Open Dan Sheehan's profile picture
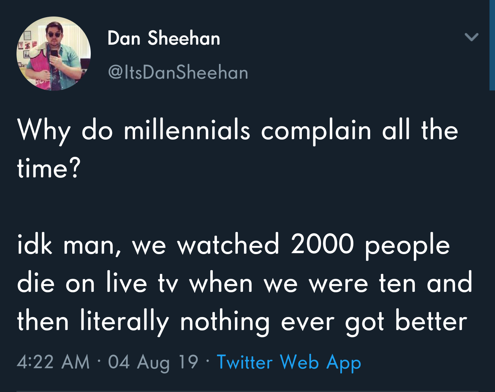This screenshot has width=495, height=392. (54, 54)
